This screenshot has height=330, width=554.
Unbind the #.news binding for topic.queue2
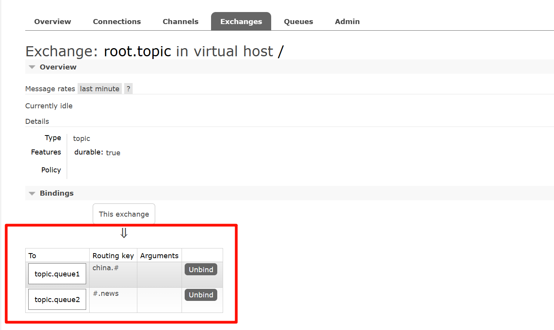[x=201, y=295]
